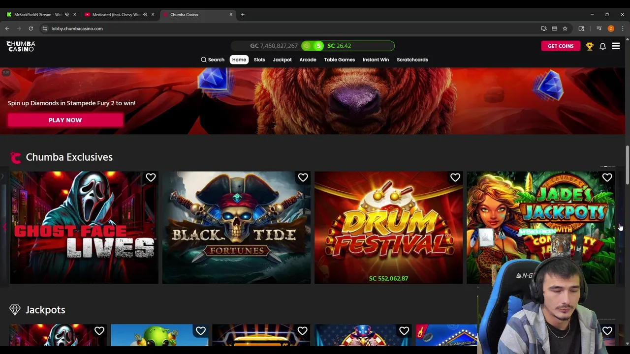This screenshot has height=354, width=630.
Task: Open the Drum Festival game
Action: (388, 227)
